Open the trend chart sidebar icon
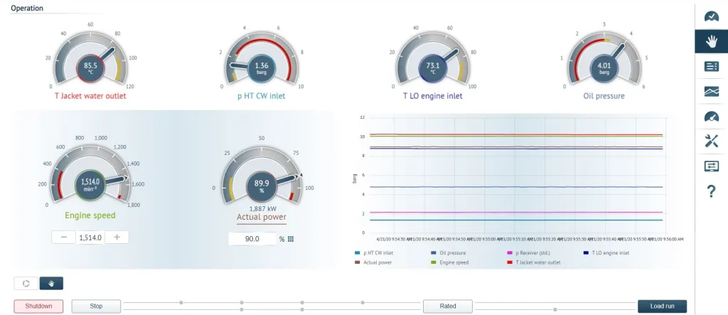The height and width of the screenshot is (315, 728). coord(711,91)
